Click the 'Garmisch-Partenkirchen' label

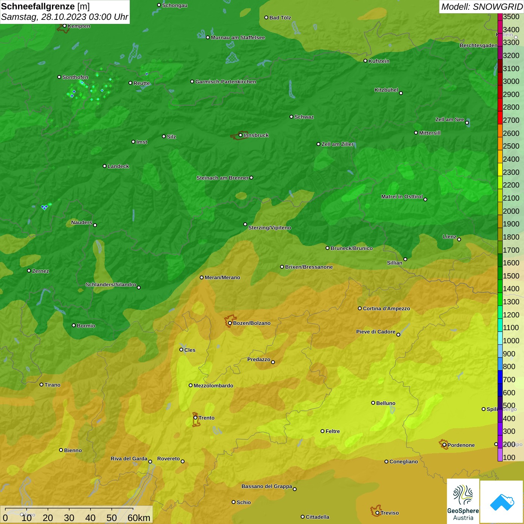[x=226, y=82]
